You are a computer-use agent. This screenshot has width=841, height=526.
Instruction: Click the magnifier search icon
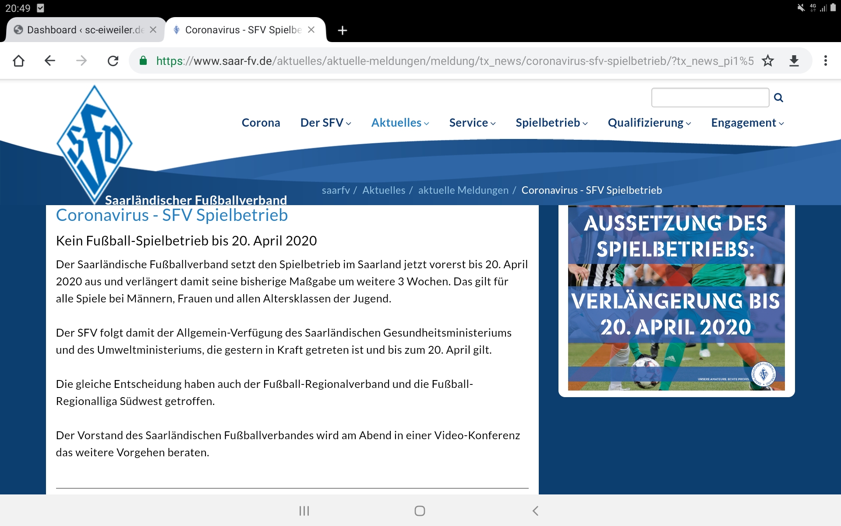778,97
